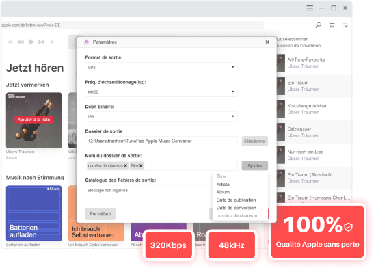This screenshot has width=376, height=270.
Task: Skip to the previous track
Action: 21,42
